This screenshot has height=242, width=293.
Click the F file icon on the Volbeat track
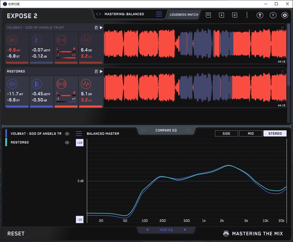pyautogui.click(x=96, y=28)
